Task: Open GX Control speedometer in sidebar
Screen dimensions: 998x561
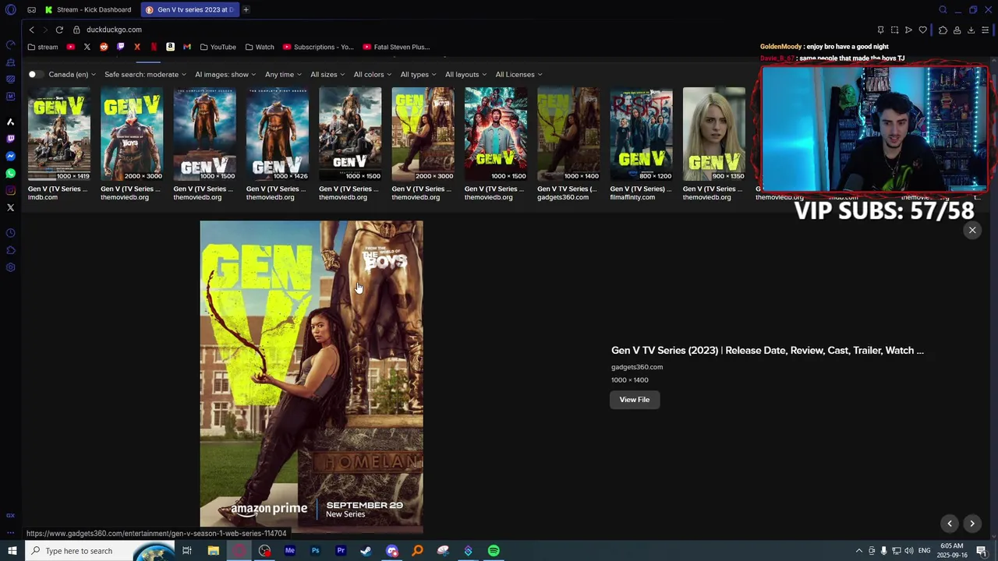Action: pos(11,44)
